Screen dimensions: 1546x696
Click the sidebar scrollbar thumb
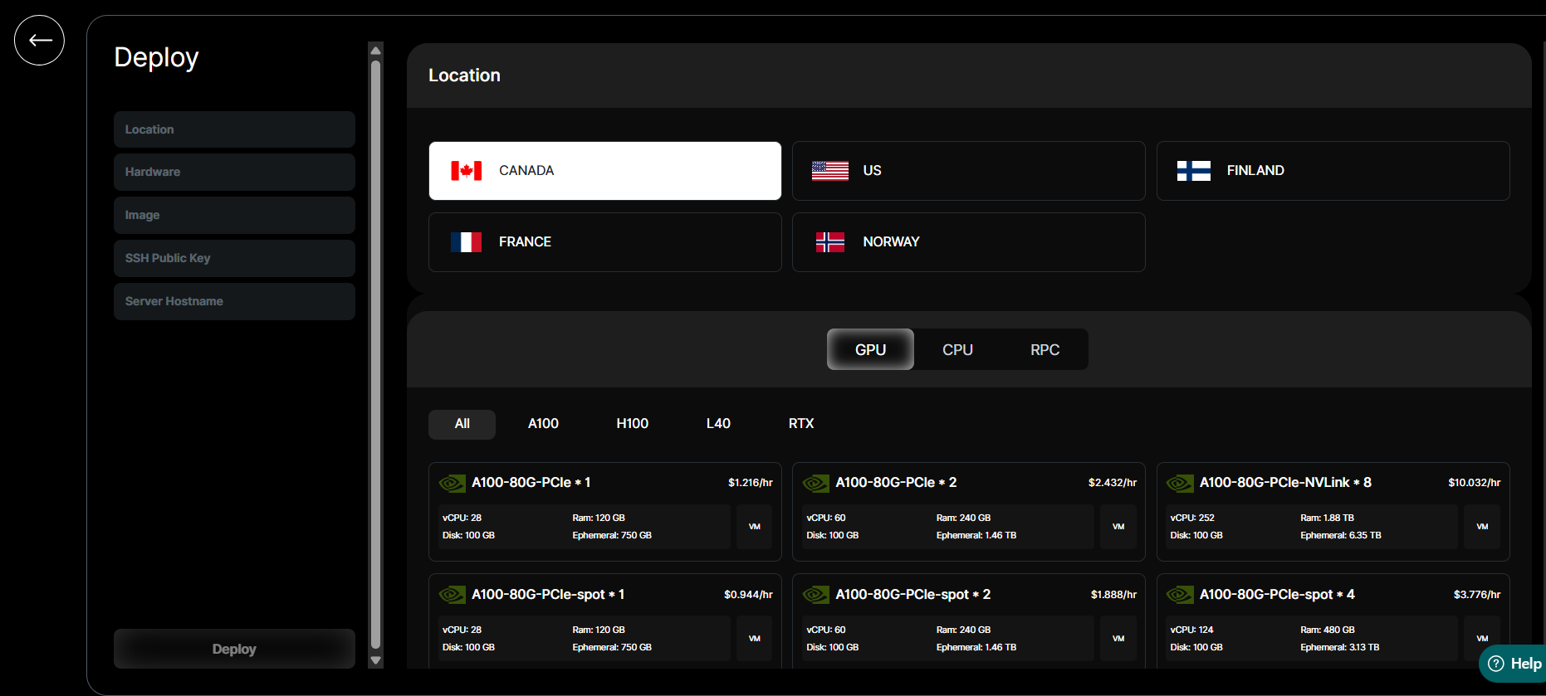point(375,354)
